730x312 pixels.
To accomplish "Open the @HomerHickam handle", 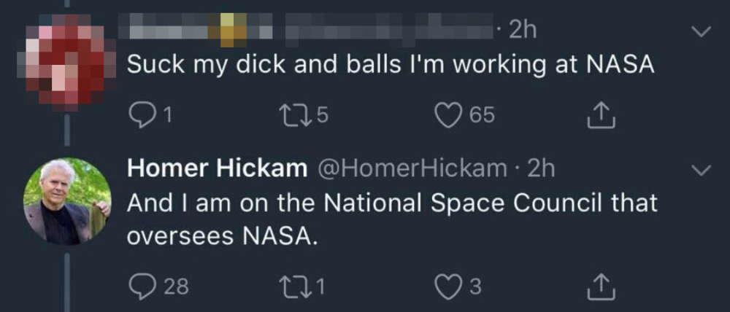I will click(411, 168).
